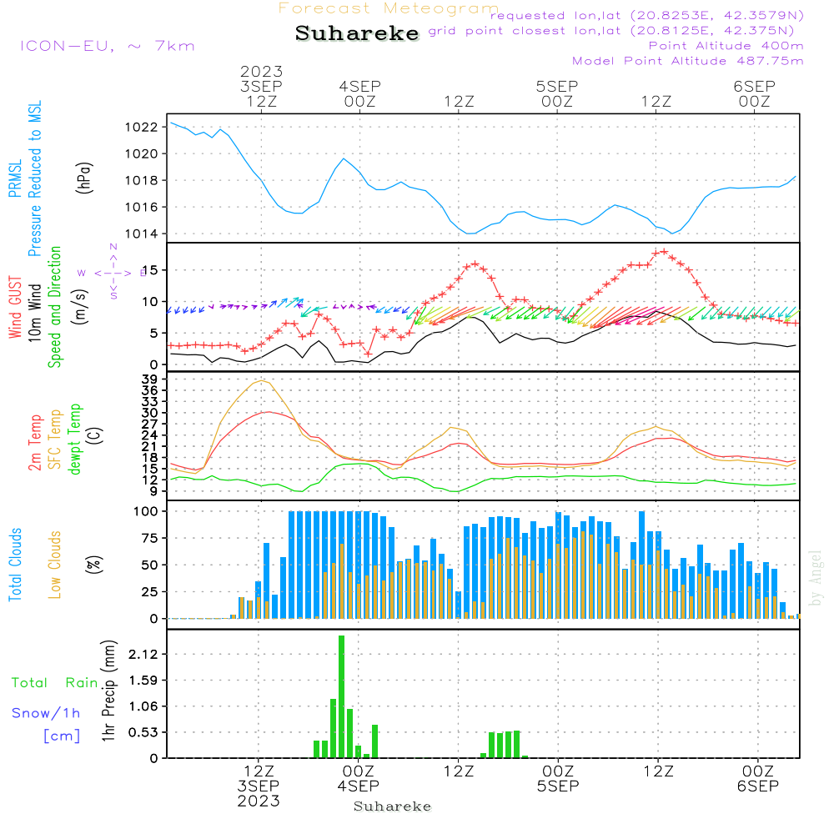Click the requested lon,lat coordinates text
This screenshot has height=834, width=834.
tap(647, 15)
